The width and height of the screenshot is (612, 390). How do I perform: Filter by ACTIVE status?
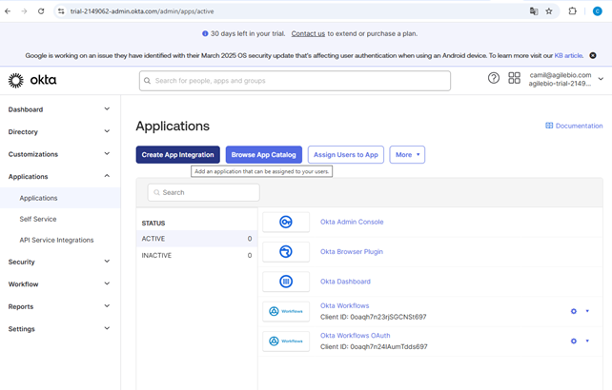coord(196,239)
